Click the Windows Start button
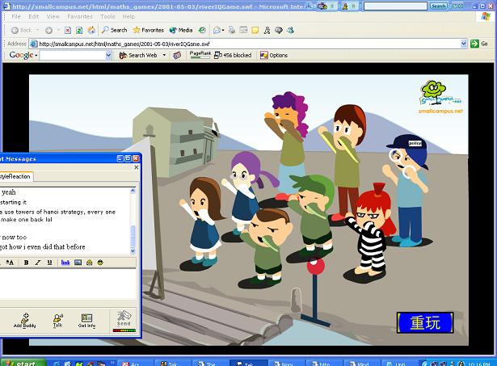Image resolution: width=497 pixels, height=366 pixels. (x=22, y=362)
